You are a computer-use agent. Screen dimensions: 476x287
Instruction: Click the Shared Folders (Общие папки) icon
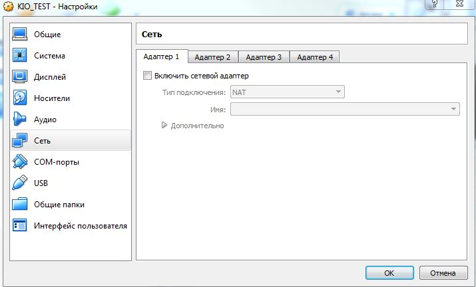coord(20,205)
